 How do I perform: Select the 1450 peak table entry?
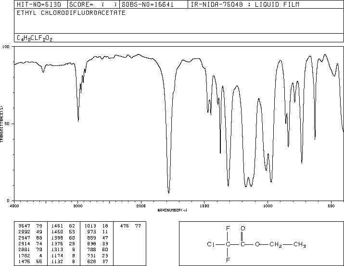coord(63,232)
